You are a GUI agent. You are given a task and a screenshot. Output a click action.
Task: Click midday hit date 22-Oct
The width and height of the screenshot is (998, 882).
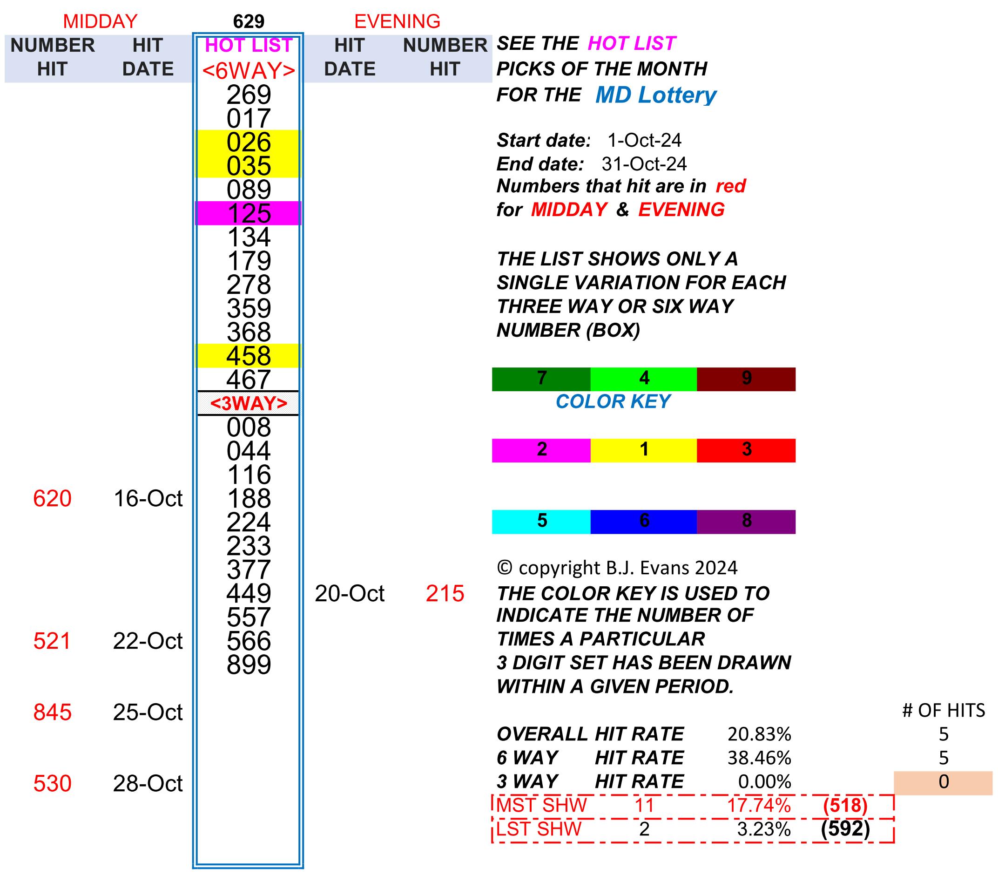pos(148,641)
